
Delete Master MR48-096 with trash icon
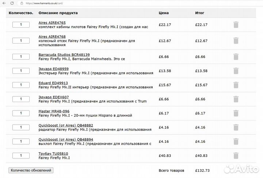236,113
